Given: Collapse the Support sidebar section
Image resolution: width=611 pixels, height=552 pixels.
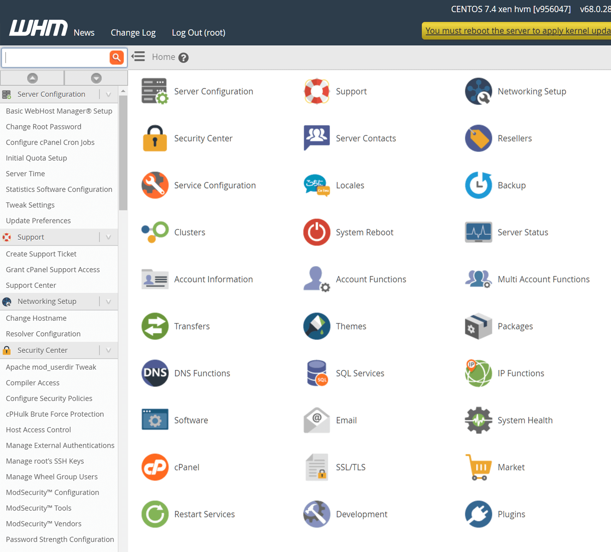Looking at the screenshot, I should click(108, 237).
